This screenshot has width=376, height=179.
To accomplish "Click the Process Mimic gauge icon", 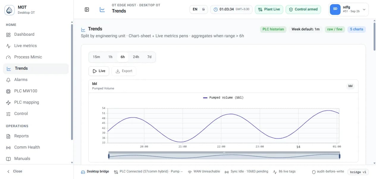I will coord(8,57).
